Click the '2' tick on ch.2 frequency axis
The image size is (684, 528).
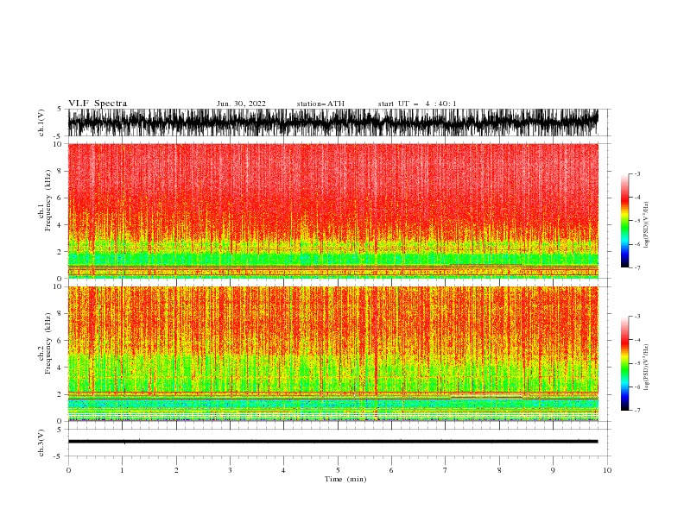click(60, 394)
